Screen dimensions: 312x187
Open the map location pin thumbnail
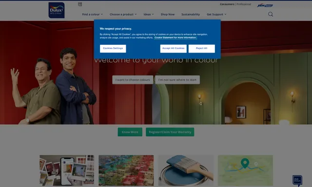coord(245,170)
